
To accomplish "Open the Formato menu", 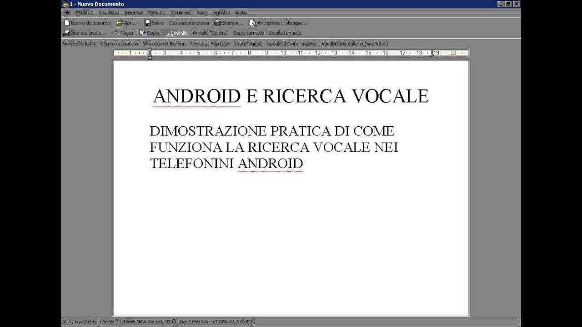I will pyautogui.click(x=156, y=13).
